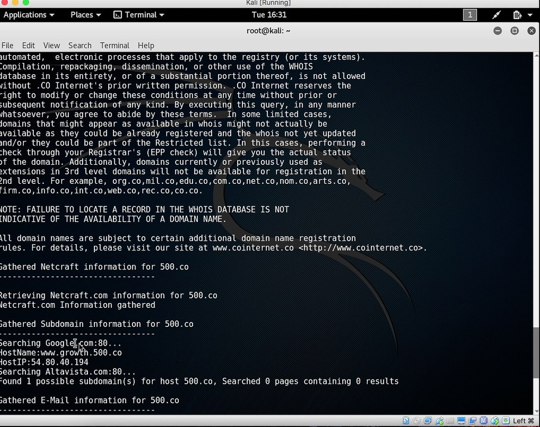Open the View menu
The height and width of the screenshot is (427, 540).
coord(51,46)
